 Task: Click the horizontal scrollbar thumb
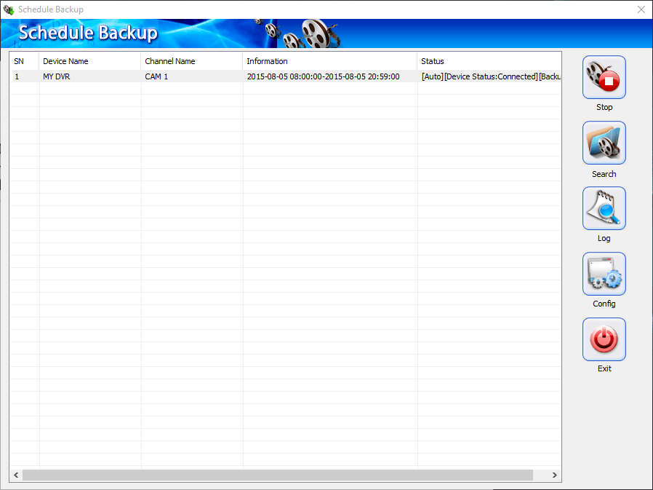(278, 475)
